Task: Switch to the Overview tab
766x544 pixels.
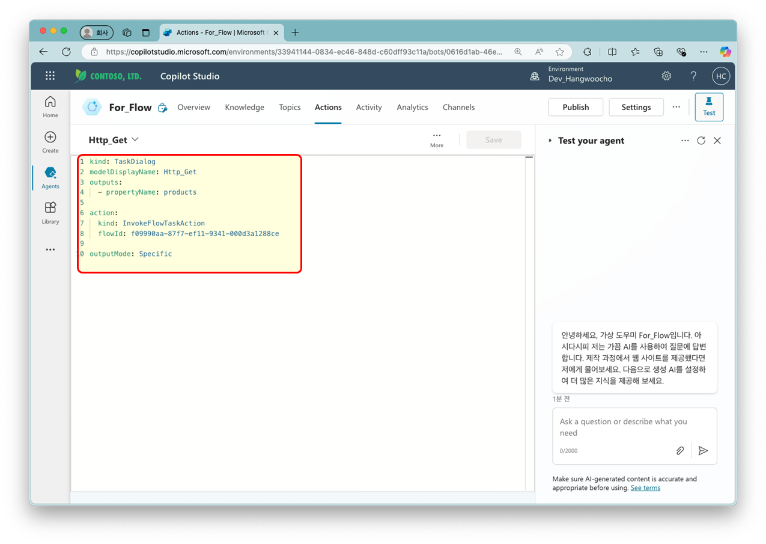Action: (x=193, y=108)
